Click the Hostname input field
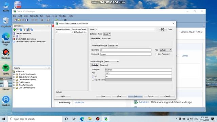Screen dimensions: 217x122 click(x=138, y=70)
